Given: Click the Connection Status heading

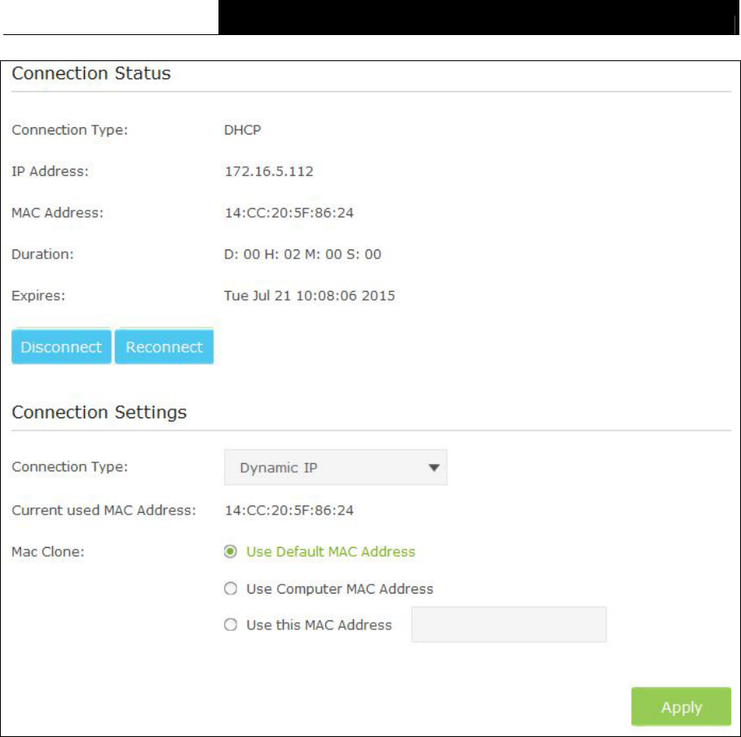Looking at the screenshot, I should pyautogui.click(x=91, y=73).
